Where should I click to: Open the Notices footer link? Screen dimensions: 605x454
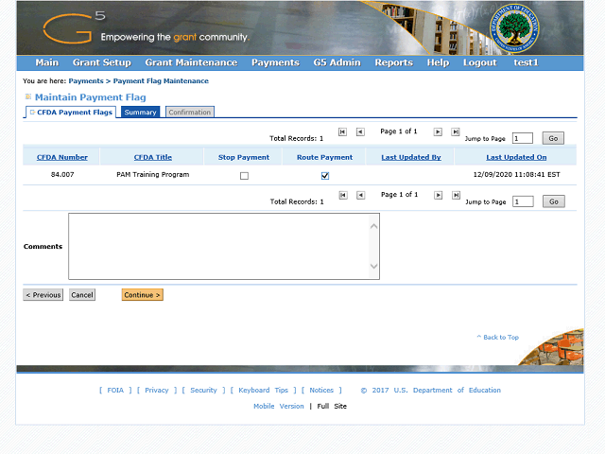[321, 391]
